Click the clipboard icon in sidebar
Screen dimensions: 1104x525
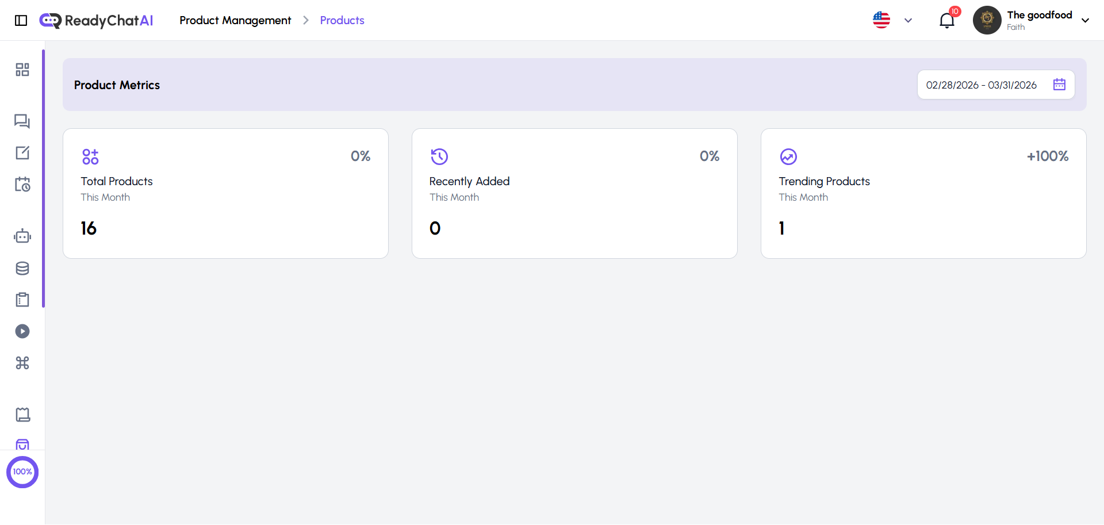[22, 299]
